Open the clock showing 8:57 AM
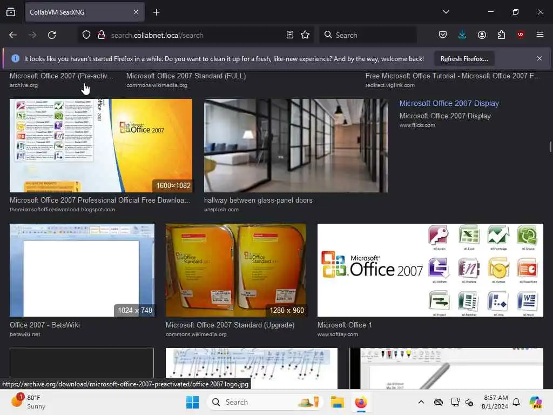Image resolution: width=553 pixels, height=415 pixels. pyautogui.click(x=495, y=402)
